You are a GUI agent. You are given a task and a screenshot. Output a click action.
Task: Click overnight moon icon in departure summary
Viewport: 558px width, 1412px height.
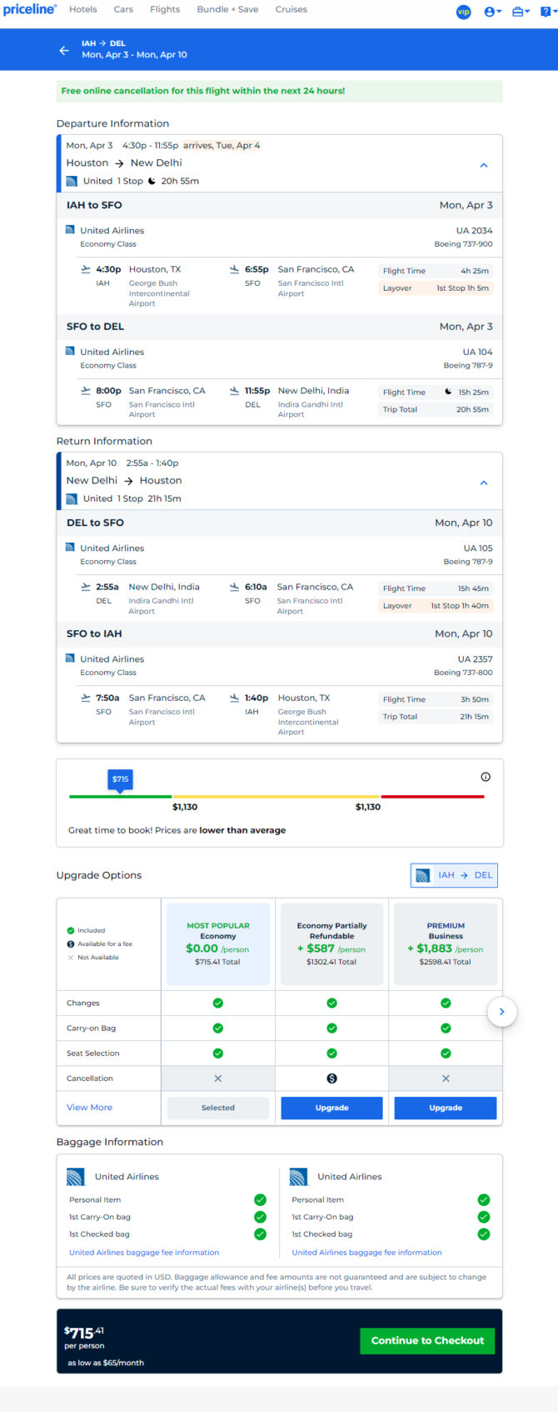152,181
